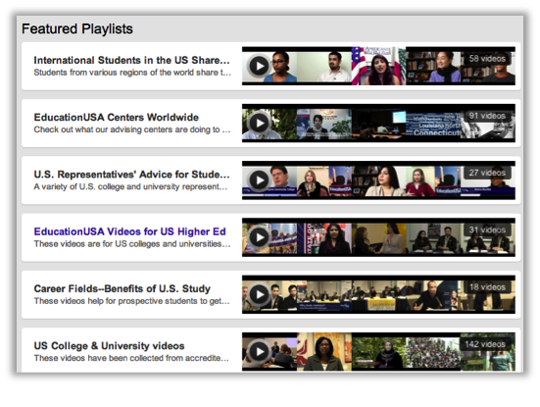This screenshot has width=540, height=407.
Task: Click the '31 videos' count badge
Action: click(487, 229)
